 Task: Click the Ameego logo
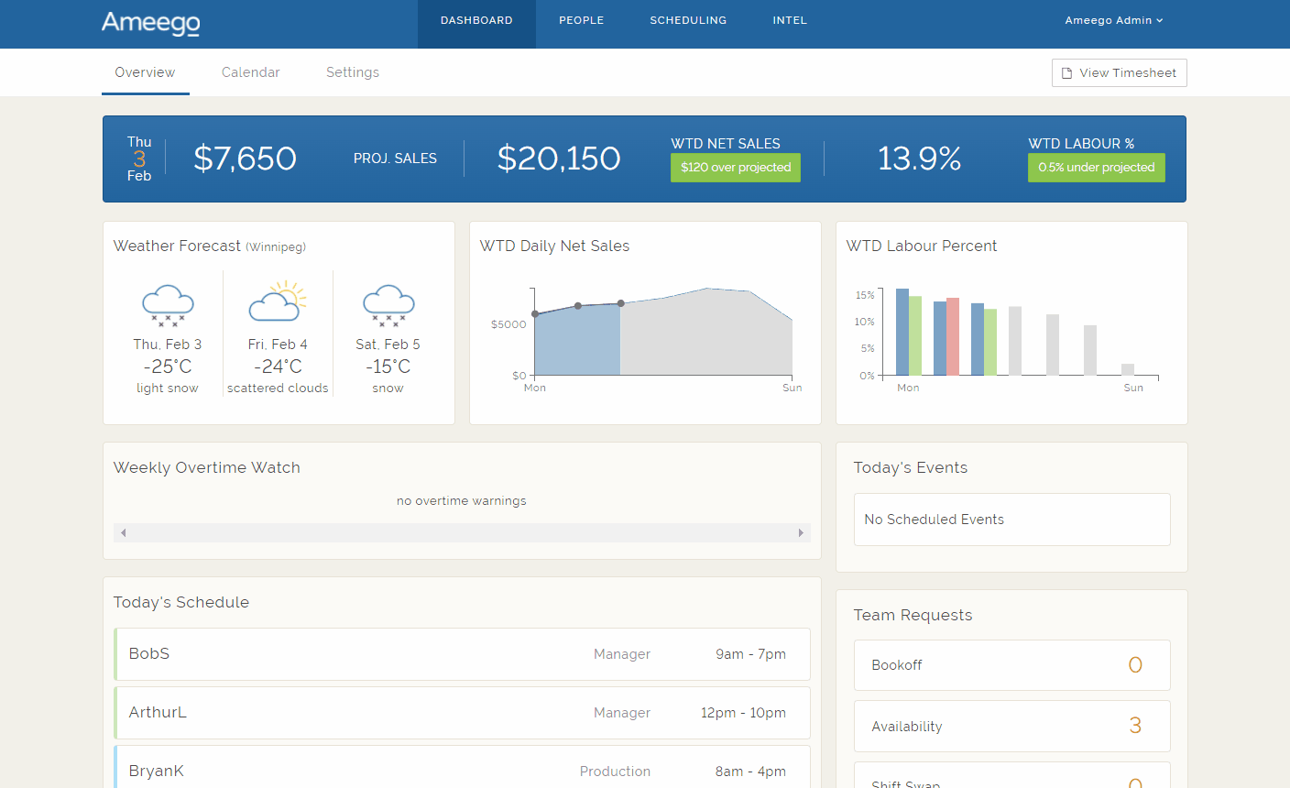click(x=150, y=25)
